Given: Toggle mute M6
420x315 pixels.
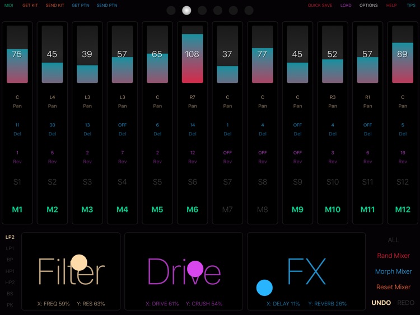Looking at the screenshot, I should pos(192,209).
